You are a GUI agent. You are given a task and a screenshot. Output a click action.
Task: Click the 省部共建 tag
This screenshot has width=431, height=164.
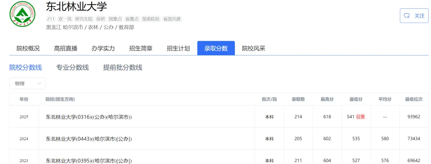(x=172, y=19)
